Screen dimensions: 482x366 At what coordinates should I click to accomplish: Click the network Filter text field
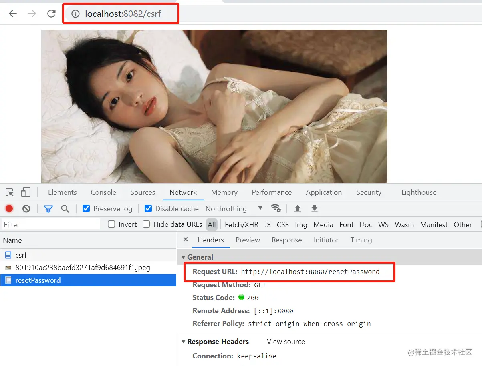(51, 224)
